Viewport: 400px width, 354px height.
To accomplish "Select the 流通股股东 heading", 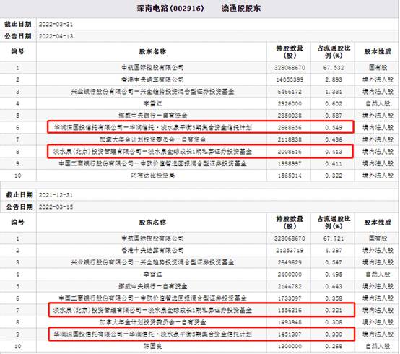I will pyautogui.click(x=241, y=8).
